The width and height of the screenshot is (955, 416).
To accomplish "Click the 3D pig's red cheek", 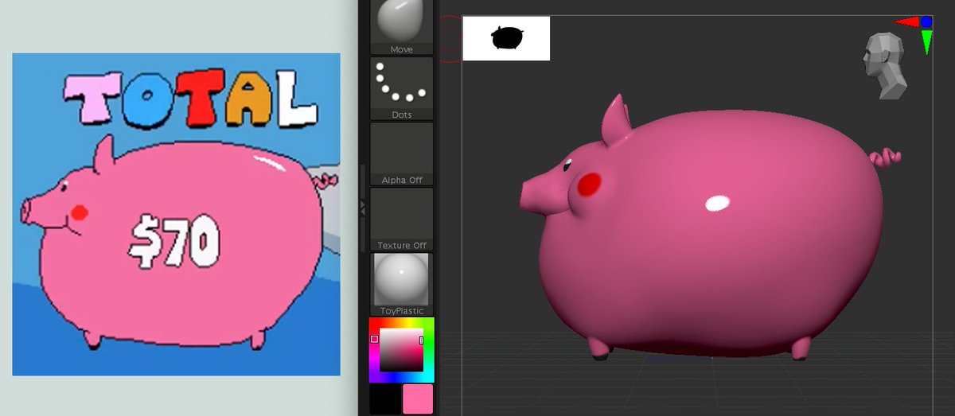I will [x=589, y=184].
